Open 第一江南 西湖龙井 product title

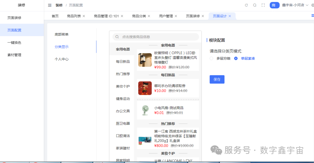[x=175, y=136]
